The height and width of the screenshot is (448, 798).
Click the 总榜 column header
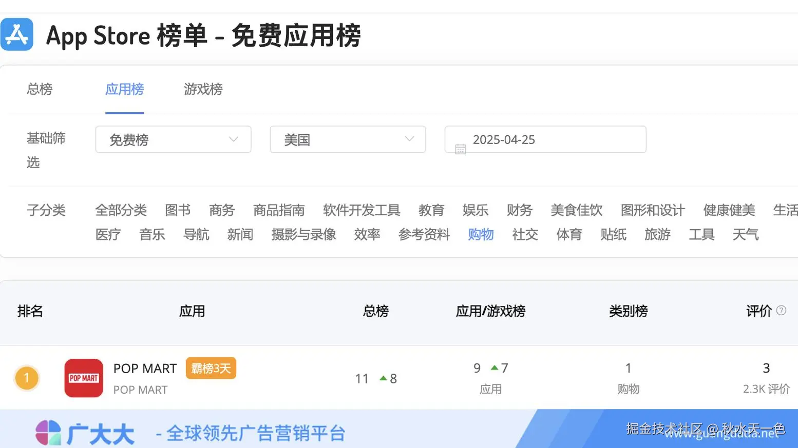pyautogui.click(x=376, y=311)
